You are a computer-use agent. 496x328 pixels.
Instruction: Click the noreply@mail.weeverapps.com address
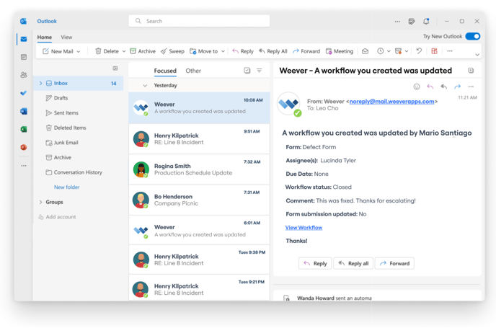tap(391, 102)
